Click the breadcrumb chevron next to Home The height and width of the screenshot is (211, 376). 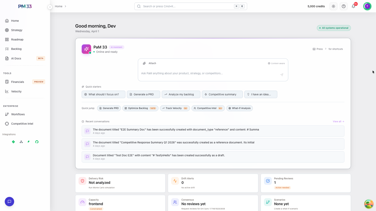[x=66, y=6]
